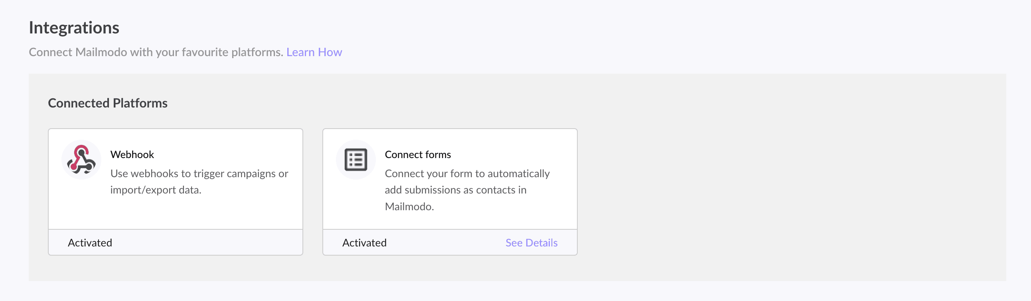Image resolution: width=1031 pixels, height=301 pixels.
Task: Click the Webhook card footer bar
Action: pyautogui.click(x=175, y=242)
